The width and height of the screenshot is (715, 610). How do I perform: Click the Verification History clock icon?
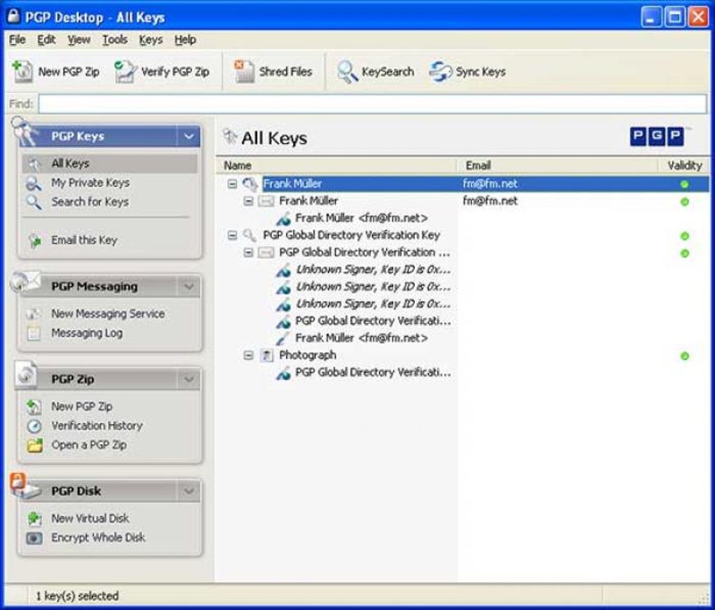34,426
